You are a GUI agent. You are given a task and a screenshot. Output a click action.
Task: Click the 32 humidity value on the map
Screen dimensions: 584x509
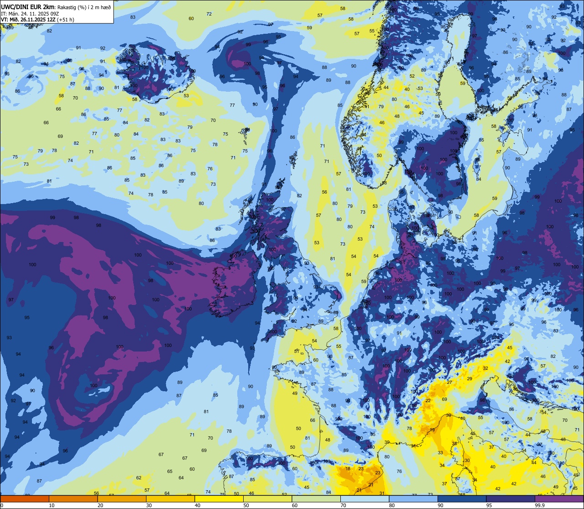pyautogui.click(x=485, y=368)
